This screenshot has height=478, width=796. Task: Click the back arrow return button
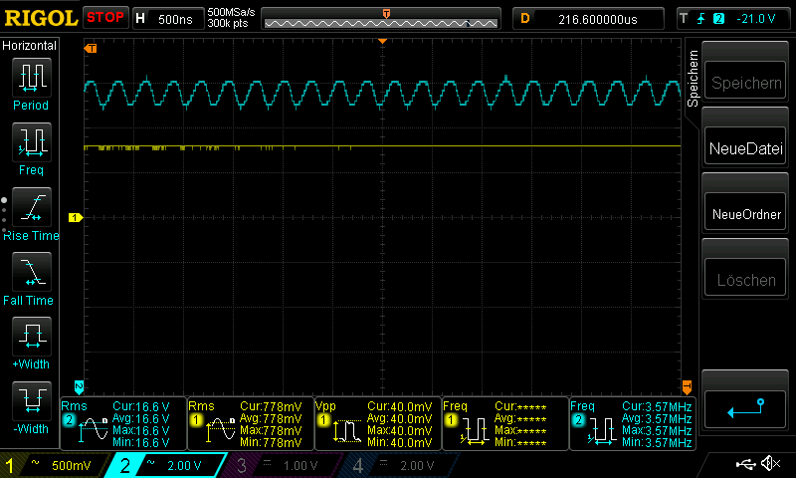pos(745,409)
